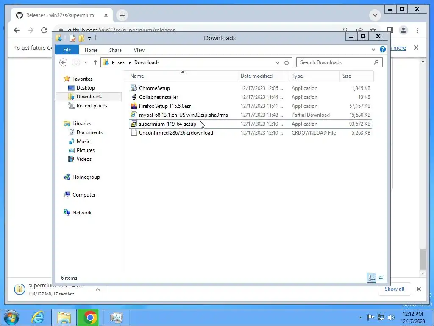Open Chrome tab search dropdown
The image size is (434, 326).
tap(375, 15)
